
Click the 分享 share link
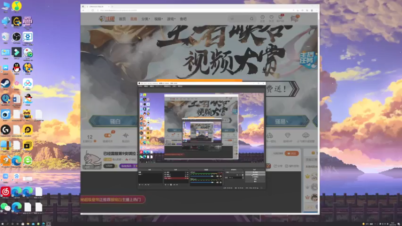click(x=278, y=166)
